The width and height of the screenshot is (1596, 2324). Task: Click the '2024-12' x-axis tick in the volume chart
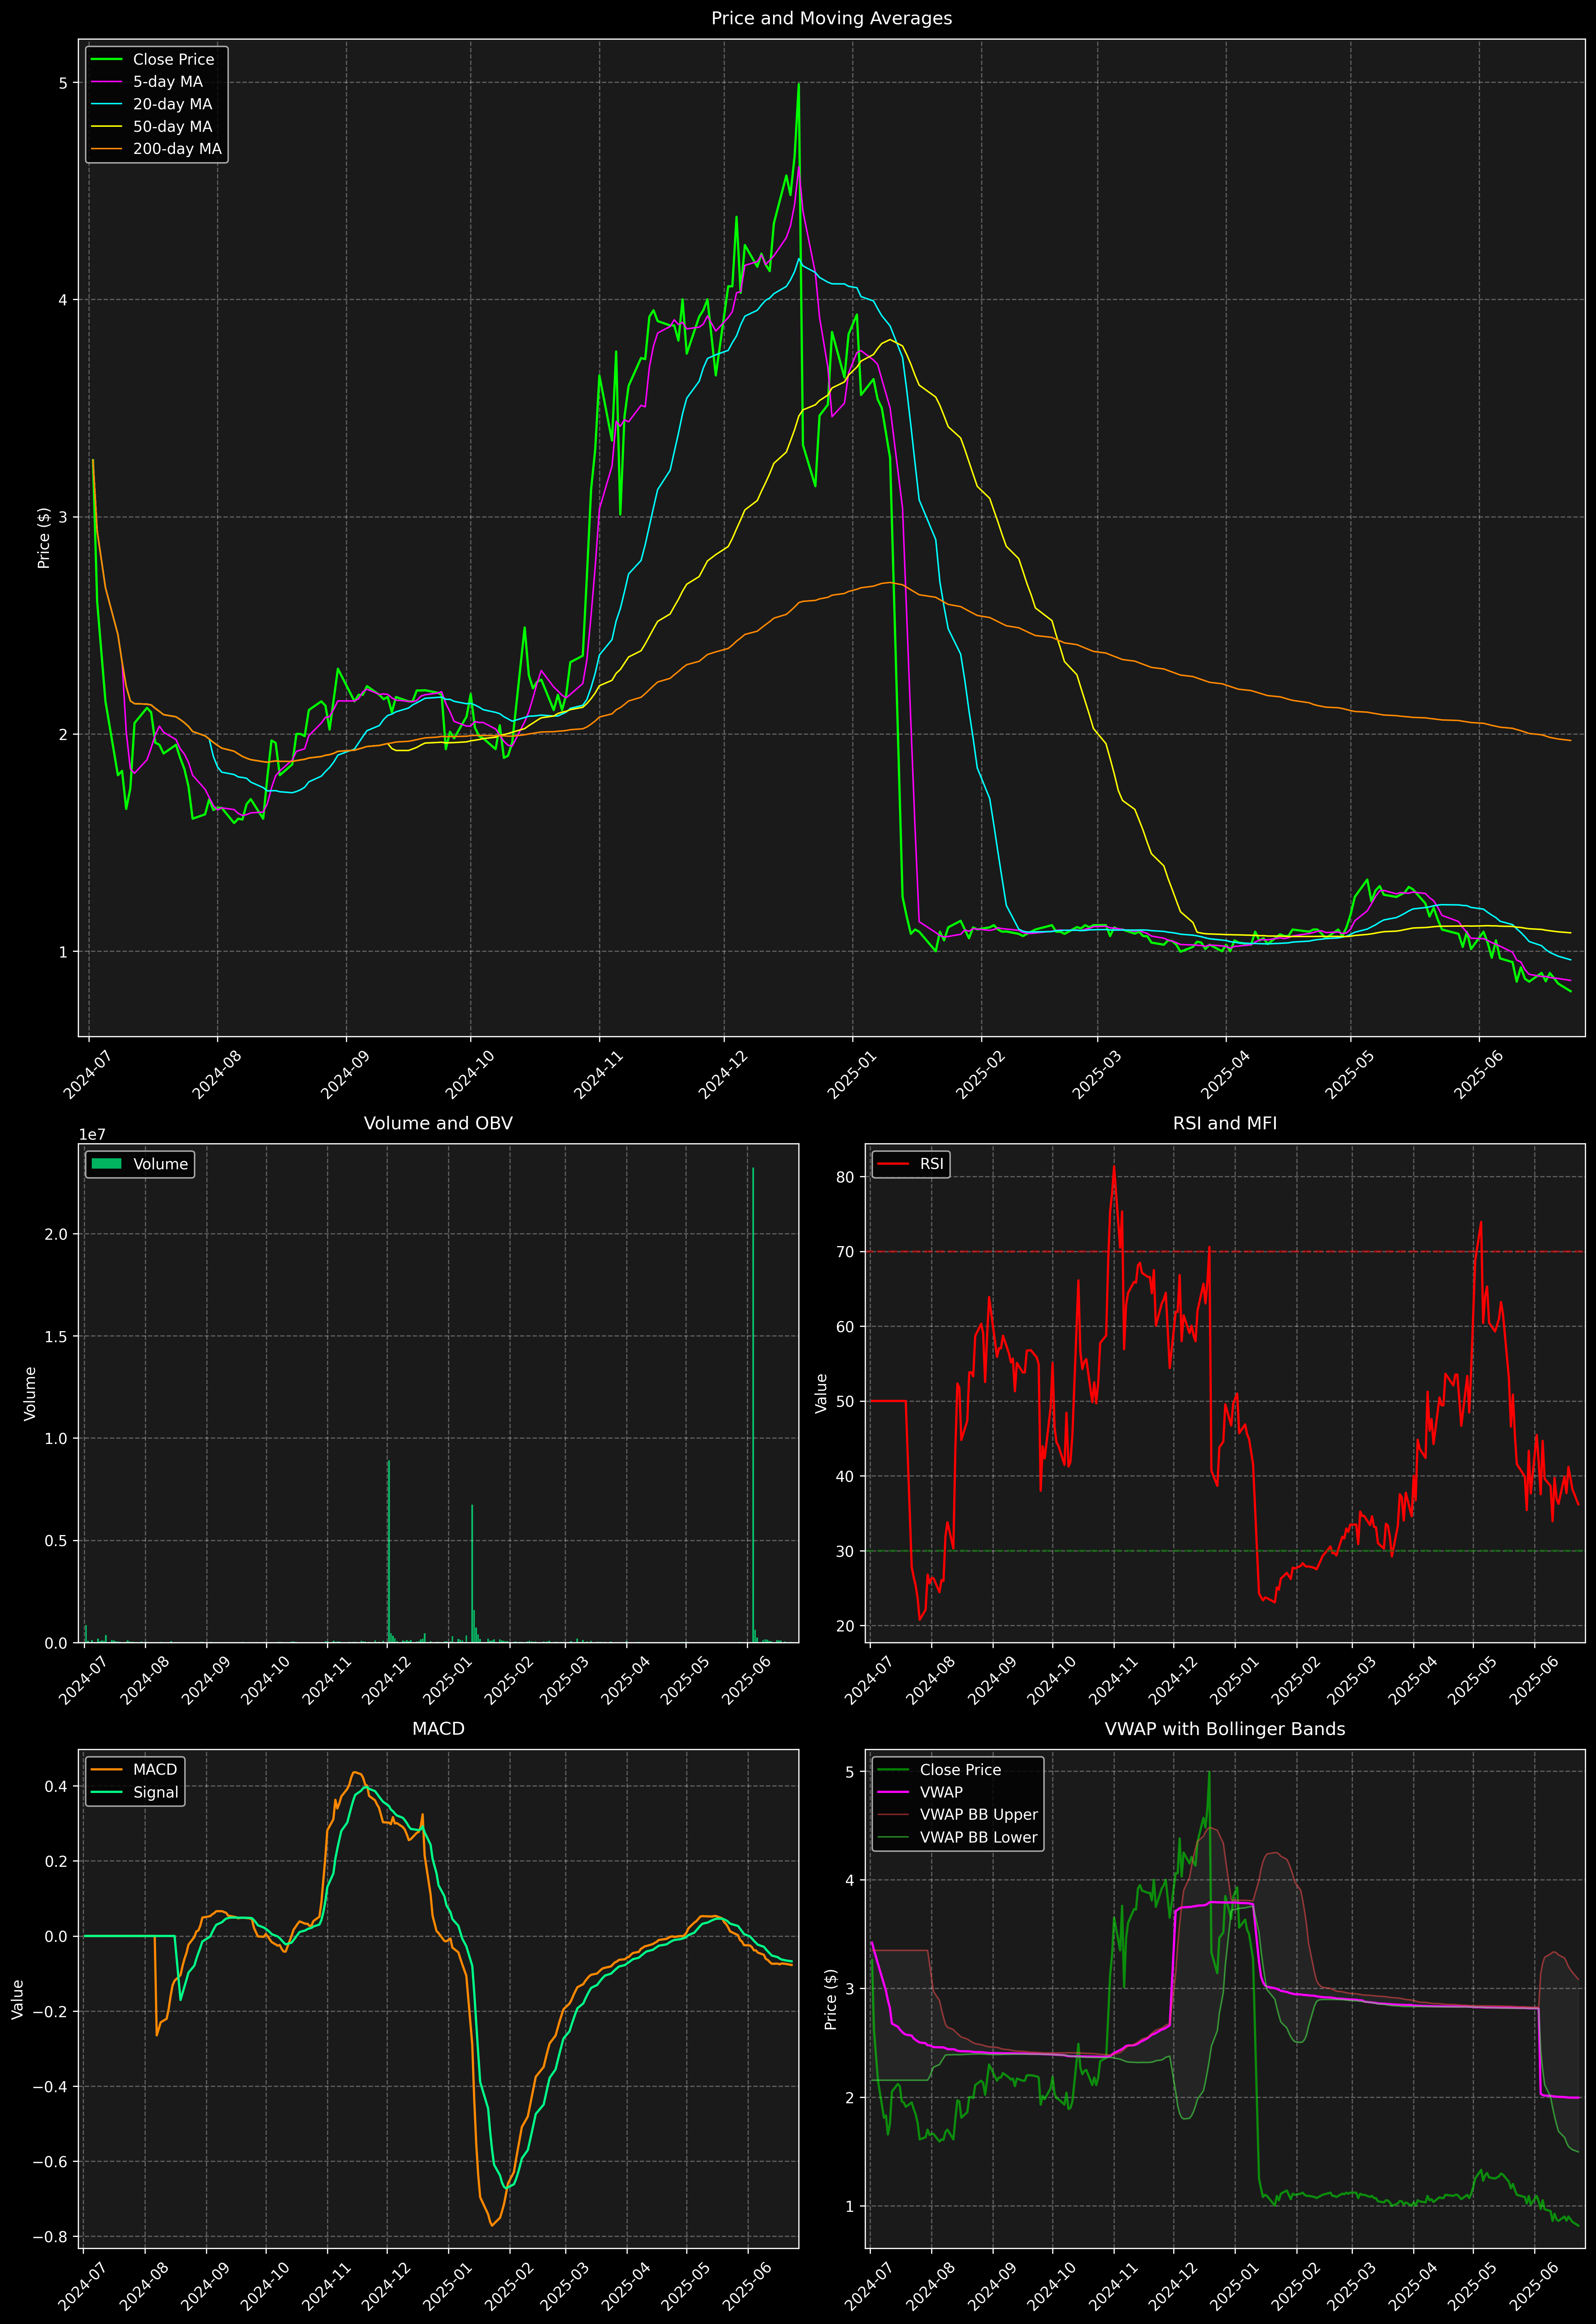(385, 1681)
